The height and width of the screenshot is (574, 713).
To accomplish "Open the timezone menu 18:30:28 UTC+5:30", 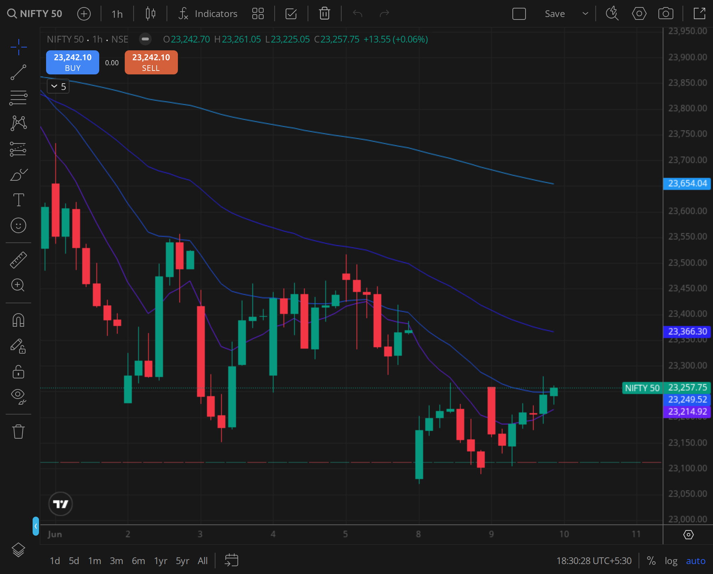I will coord(594,561).
